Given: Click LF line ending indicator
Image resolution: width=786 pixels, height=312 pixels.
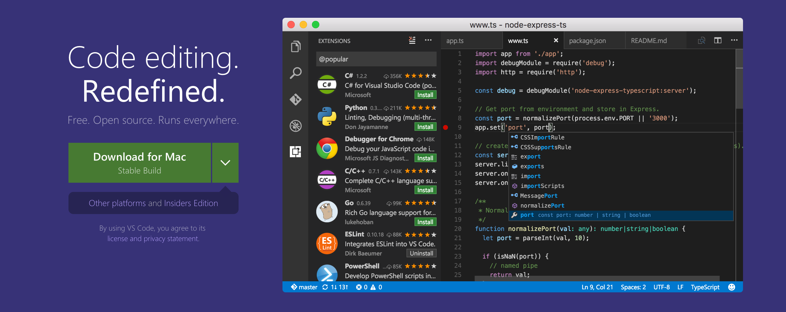Looking at the screenshot, I should coord(680,287).
